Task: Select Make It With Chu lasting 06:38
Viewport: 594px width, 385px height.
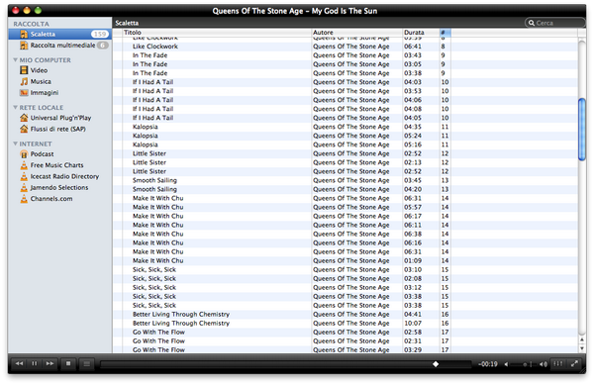Action: (346, 234)
